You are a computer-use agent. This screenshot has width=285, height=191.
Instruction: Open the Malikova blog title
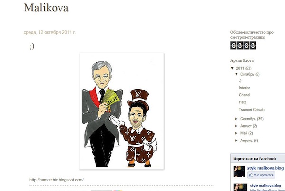click(46, 8)
